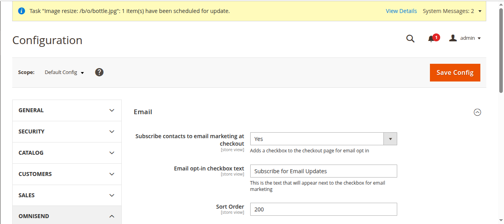The image size is (504, 224).
Task: Click the Sort Order input field
Action: point(323,209)
